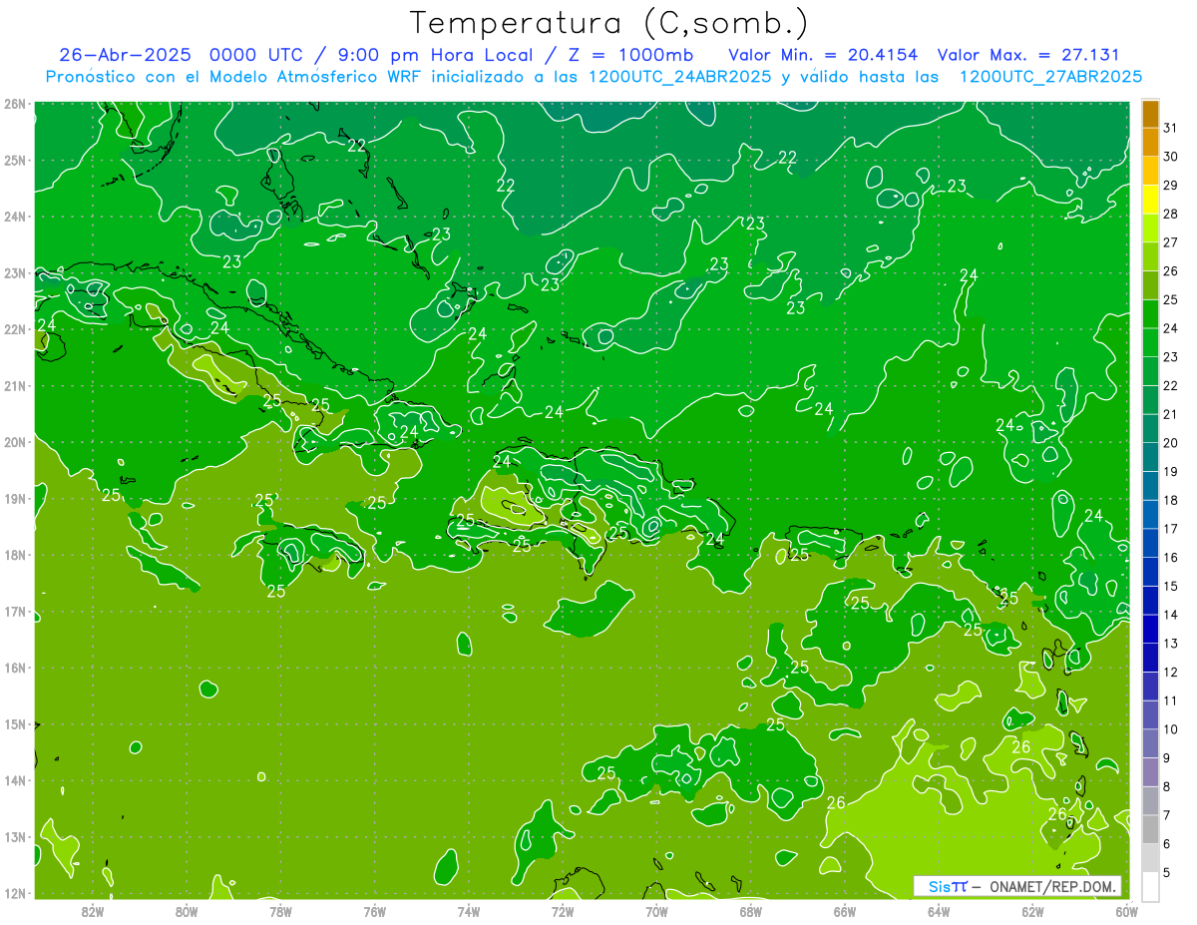
Task: Click the '31' label on the color scale
Action: tap(1170, 128)
